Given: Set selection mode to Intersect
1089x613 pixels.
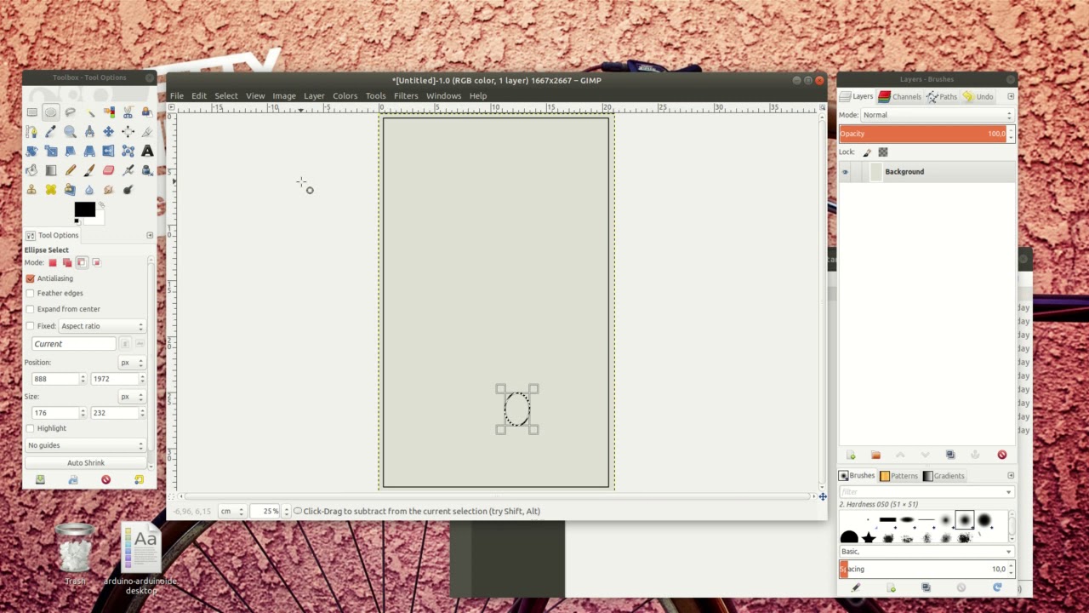Looking at the screenshot, I should [x=96, y=262].
